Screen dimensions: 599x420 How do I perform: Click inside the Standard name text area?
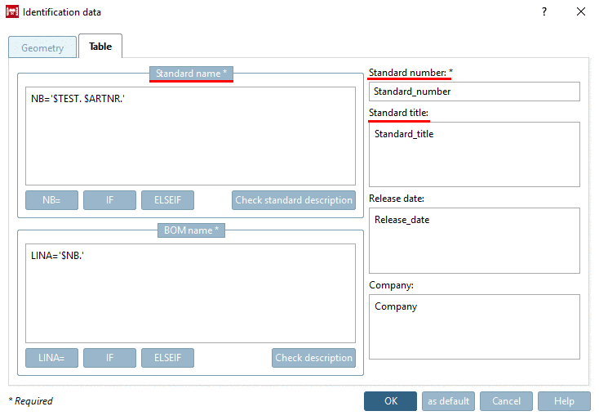[x=190, y=136]
